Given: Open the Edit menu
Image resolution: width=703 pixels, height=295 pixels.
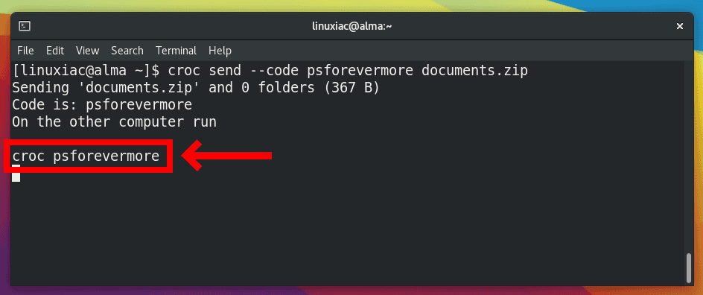Looking at the screenshot, I should (55, 51).
